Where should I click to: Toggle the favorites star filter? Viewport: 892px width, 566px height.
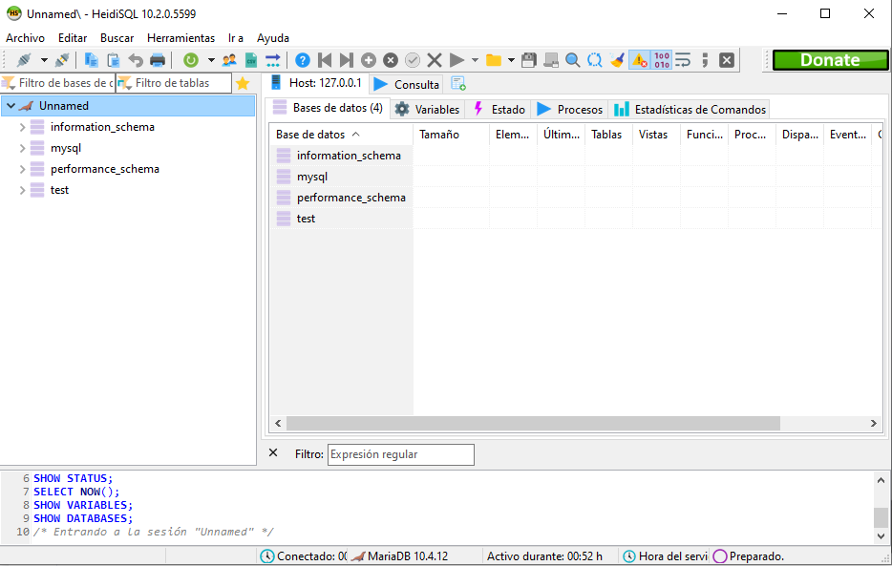(x=243, y=83)
